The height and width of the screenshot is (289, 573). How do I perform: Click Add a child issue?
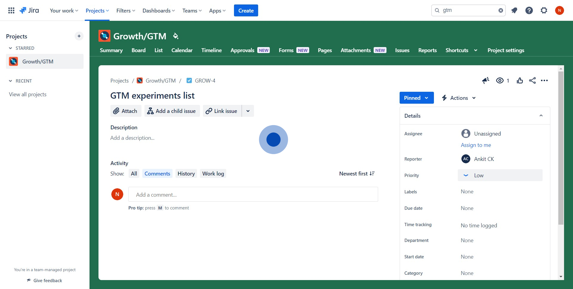coord(172,111)
